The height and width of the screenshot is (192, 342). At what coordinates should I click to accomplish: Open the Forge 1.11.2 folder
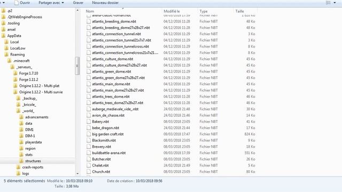click(x=28, y=79)
